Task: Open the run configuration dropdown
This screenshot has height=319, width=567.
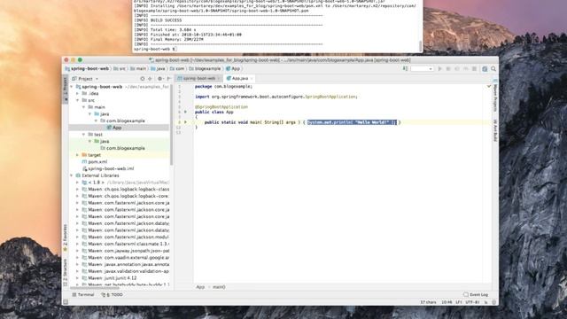Action: pos(422,69)
